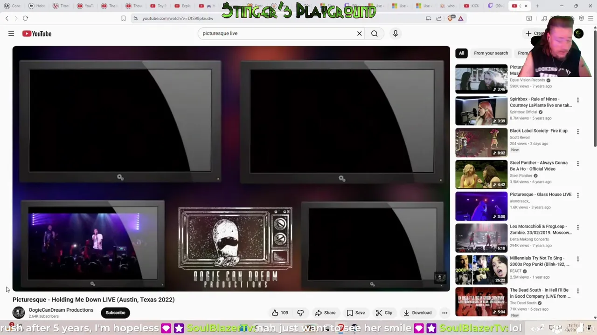Reload the page with refresh icon

25,18
